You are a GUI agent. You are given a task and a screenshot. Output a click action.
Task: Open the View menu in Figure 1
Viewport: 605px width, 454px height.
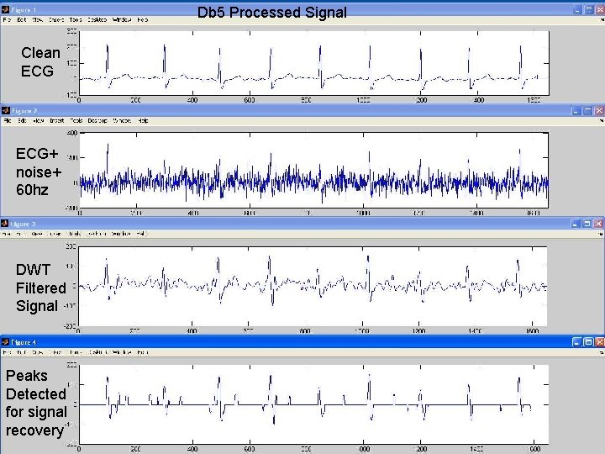(x=38, y=19)
